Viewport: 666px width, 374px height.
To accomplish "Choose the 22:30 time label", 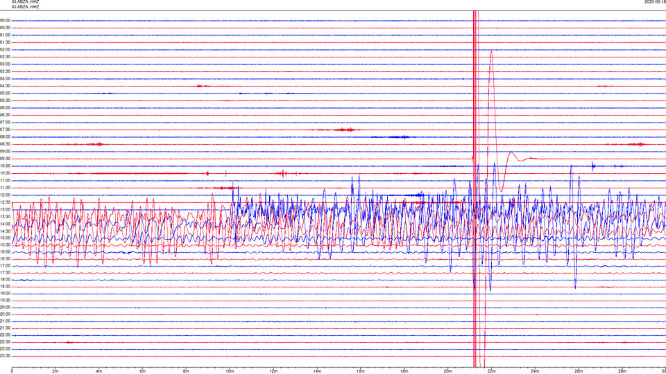I will pos(5,341).
